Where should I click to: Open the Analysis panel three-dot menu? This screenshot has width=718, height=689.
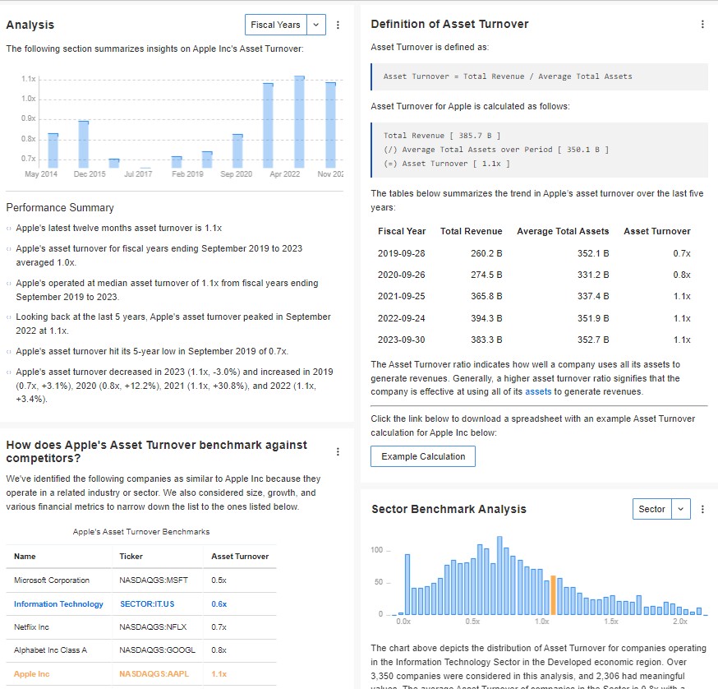click(x=338, y=25)
